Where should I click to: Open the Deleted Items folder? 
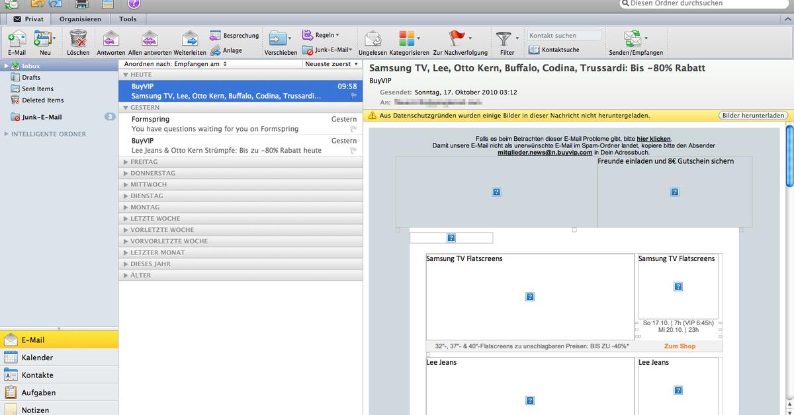click(x=42, y=100)
